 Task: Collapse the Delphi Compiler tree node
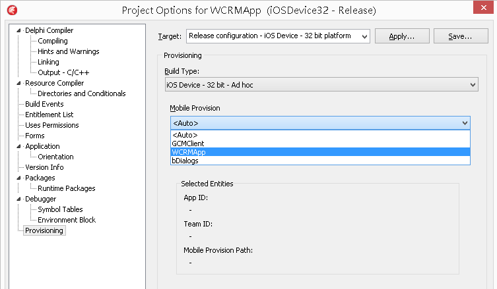click(18, 31)
